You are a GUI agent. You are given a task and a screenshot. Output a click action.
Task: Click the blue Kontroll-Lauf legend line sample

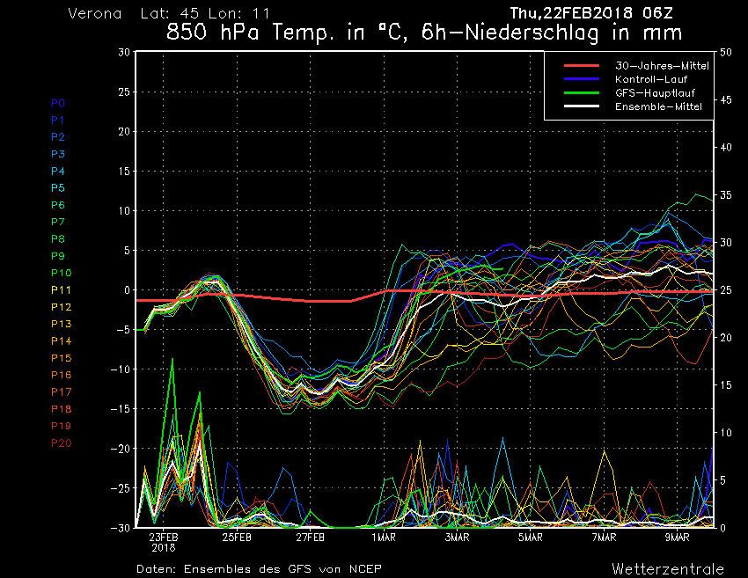(582, 79)
